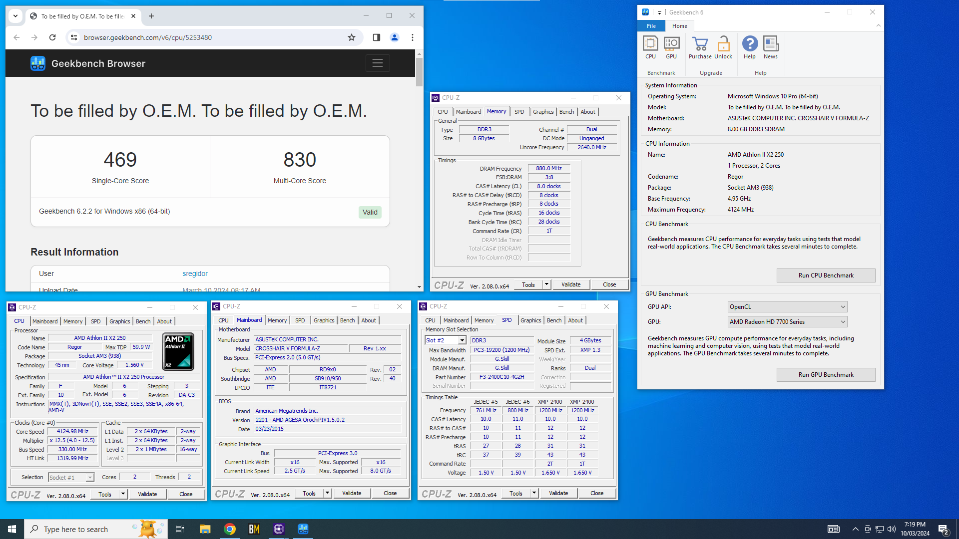Open a new Chrome tab
Screen dimensions: 959x539
[151, 16]
